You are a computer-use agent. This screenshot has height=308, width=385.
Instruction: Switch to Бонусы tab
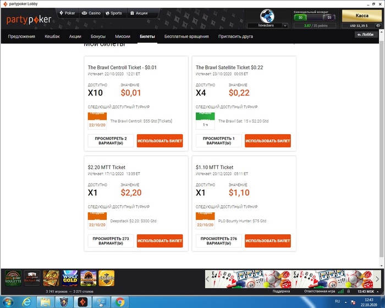click(98, 36)
